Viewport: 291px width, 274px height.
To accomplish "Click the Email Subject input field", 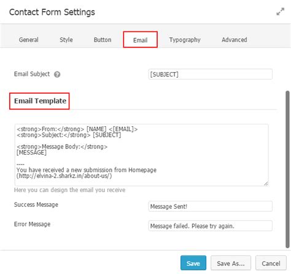I will click(211, 74).
